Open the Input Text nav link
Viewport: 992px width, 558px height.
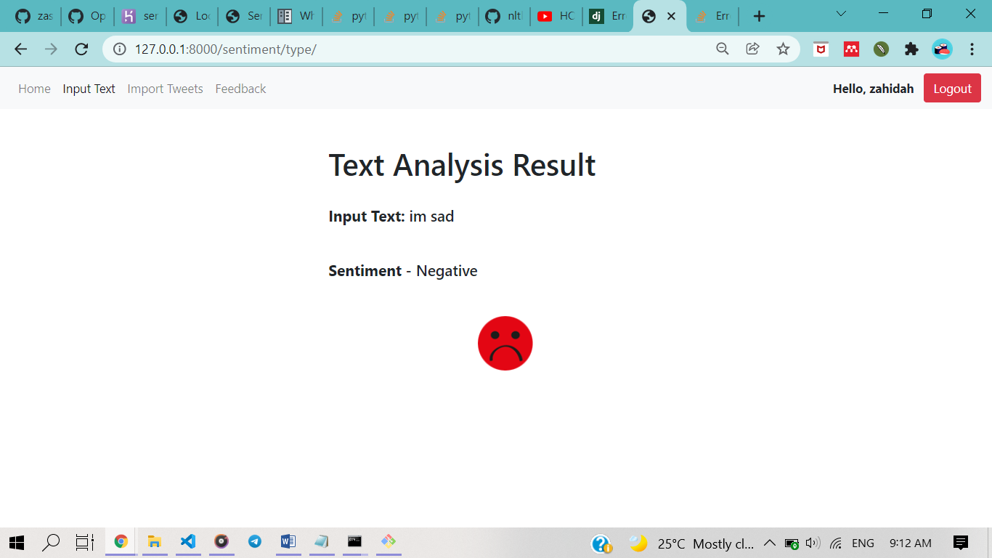pyautogui.click(x=89, y=89)
